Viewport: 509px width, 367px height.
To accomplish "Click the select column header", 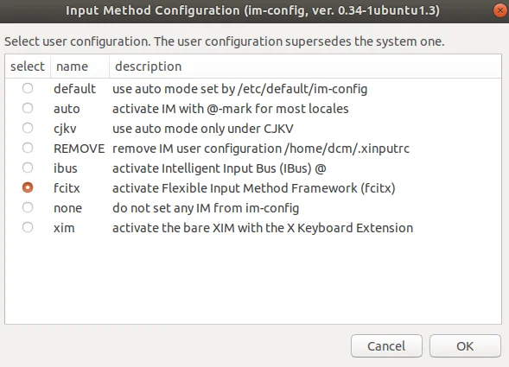I will click(28, 66).
